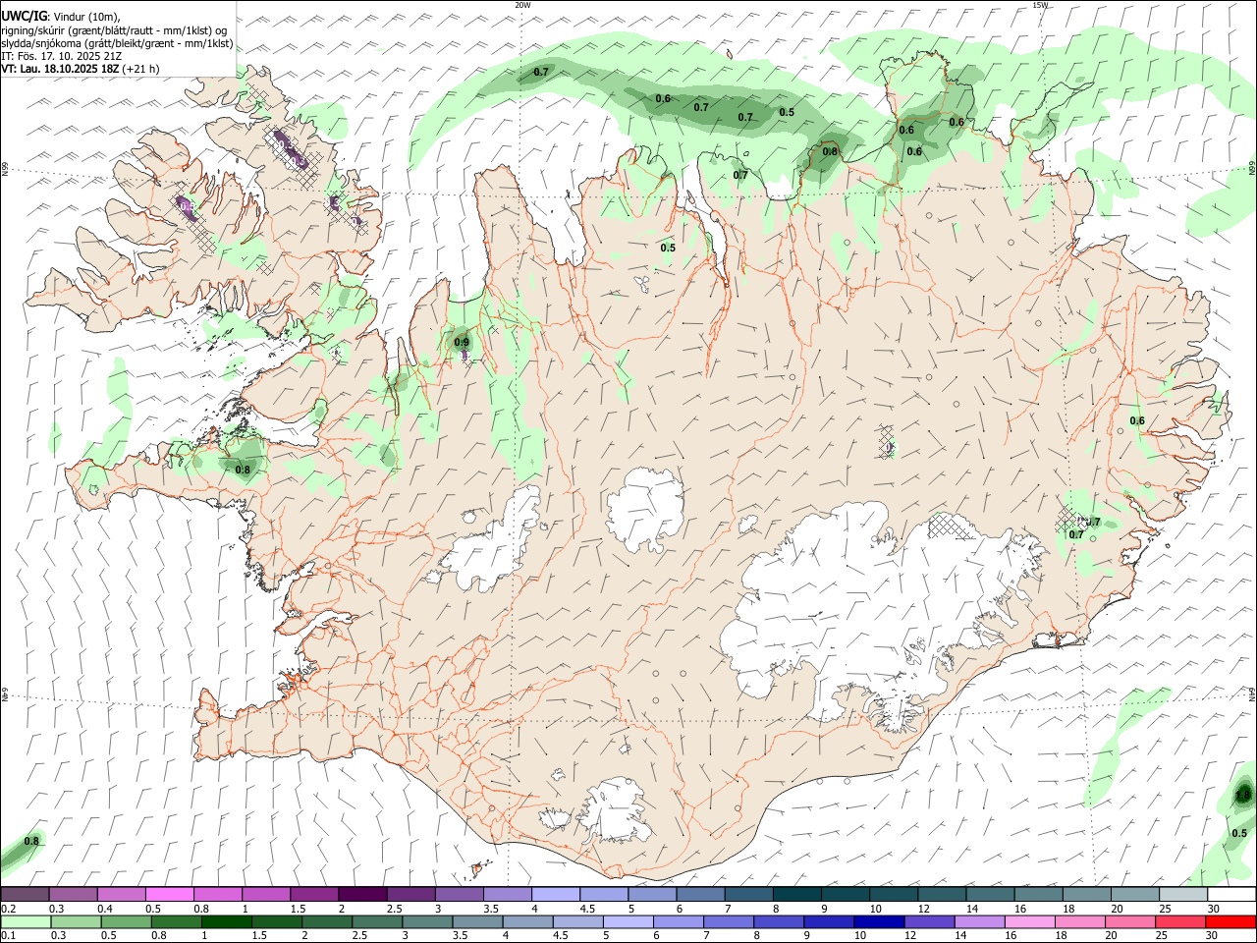This screenshot has width=1257, height=943.
Task: Choose the bright red 30 swatch
Action: tap(1230, 921)
